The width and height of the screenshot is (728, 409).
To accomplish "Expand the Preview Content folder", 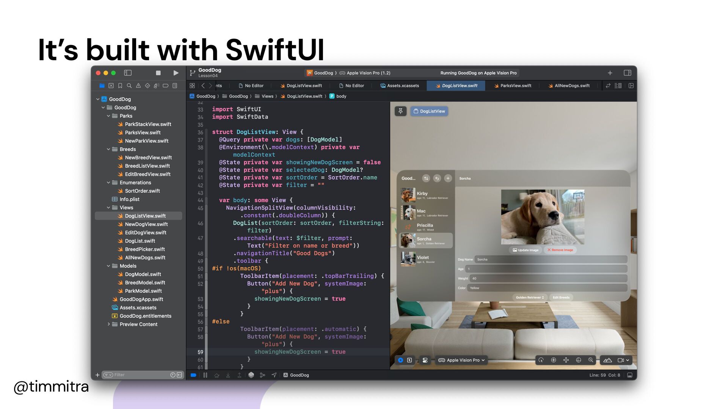I will tap(108, 324).
